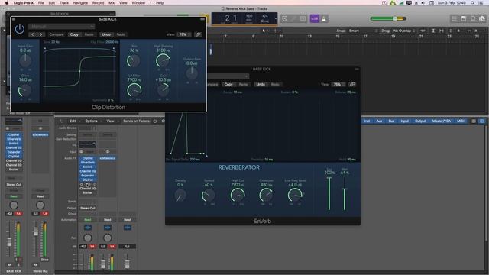This screenshot has height=275, width=489.
Task: Mute the BASE KICK inspector channel
Action: [x=9, y=265]
